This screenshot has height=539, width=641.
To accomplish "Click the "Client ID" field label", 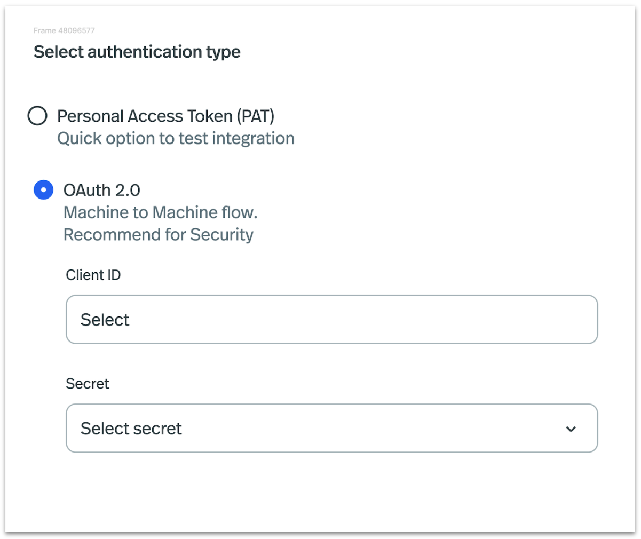I will click(93, 275).
